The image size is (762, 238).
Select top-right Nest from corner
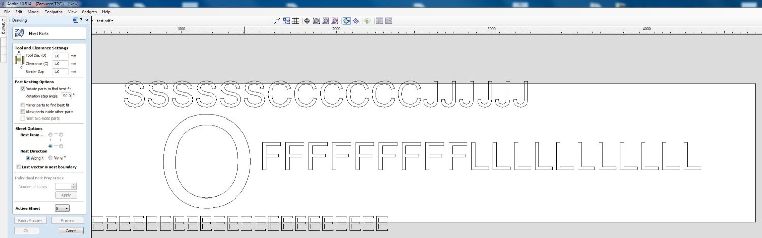point(61,135)
